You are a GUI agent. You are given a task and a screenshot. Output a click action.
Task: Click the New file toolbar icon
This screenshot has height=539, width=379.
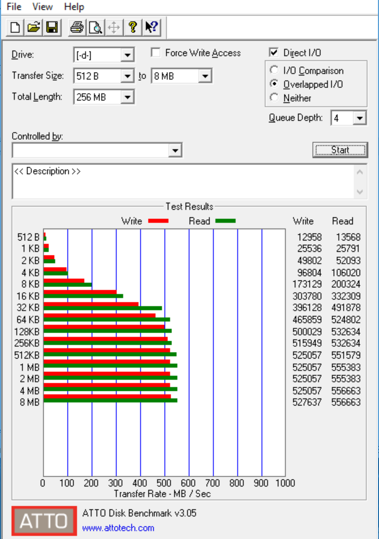(x=15, y=27)
